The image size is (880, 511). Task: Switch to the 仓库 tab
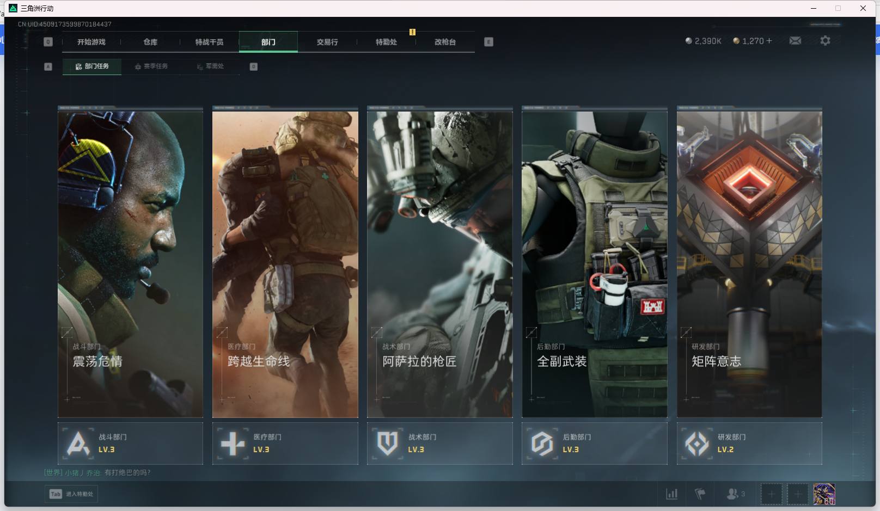point(150,42)
